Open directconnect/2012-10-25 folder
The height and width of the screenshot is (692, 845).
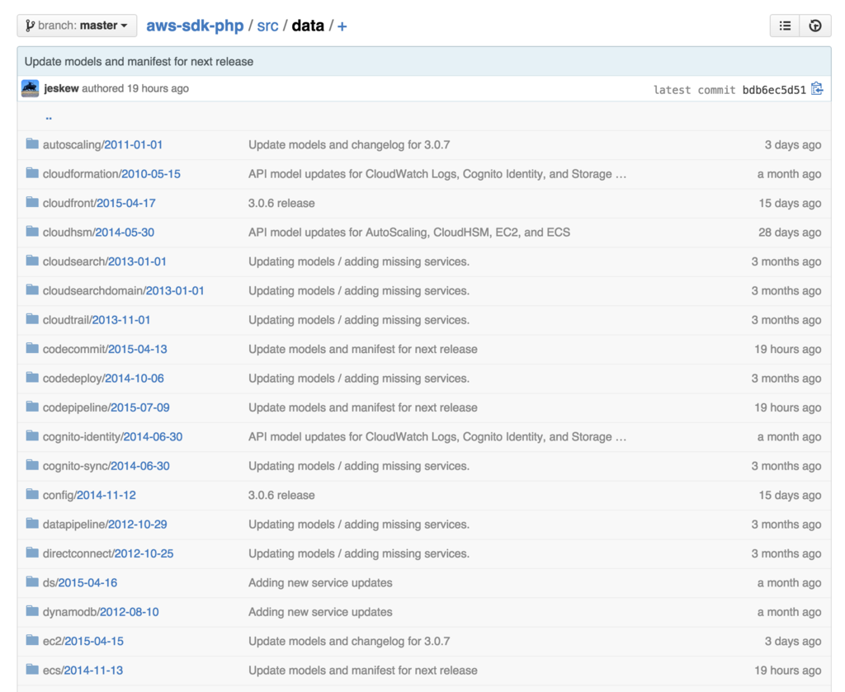pyautogui.click(x=108, y=553)
